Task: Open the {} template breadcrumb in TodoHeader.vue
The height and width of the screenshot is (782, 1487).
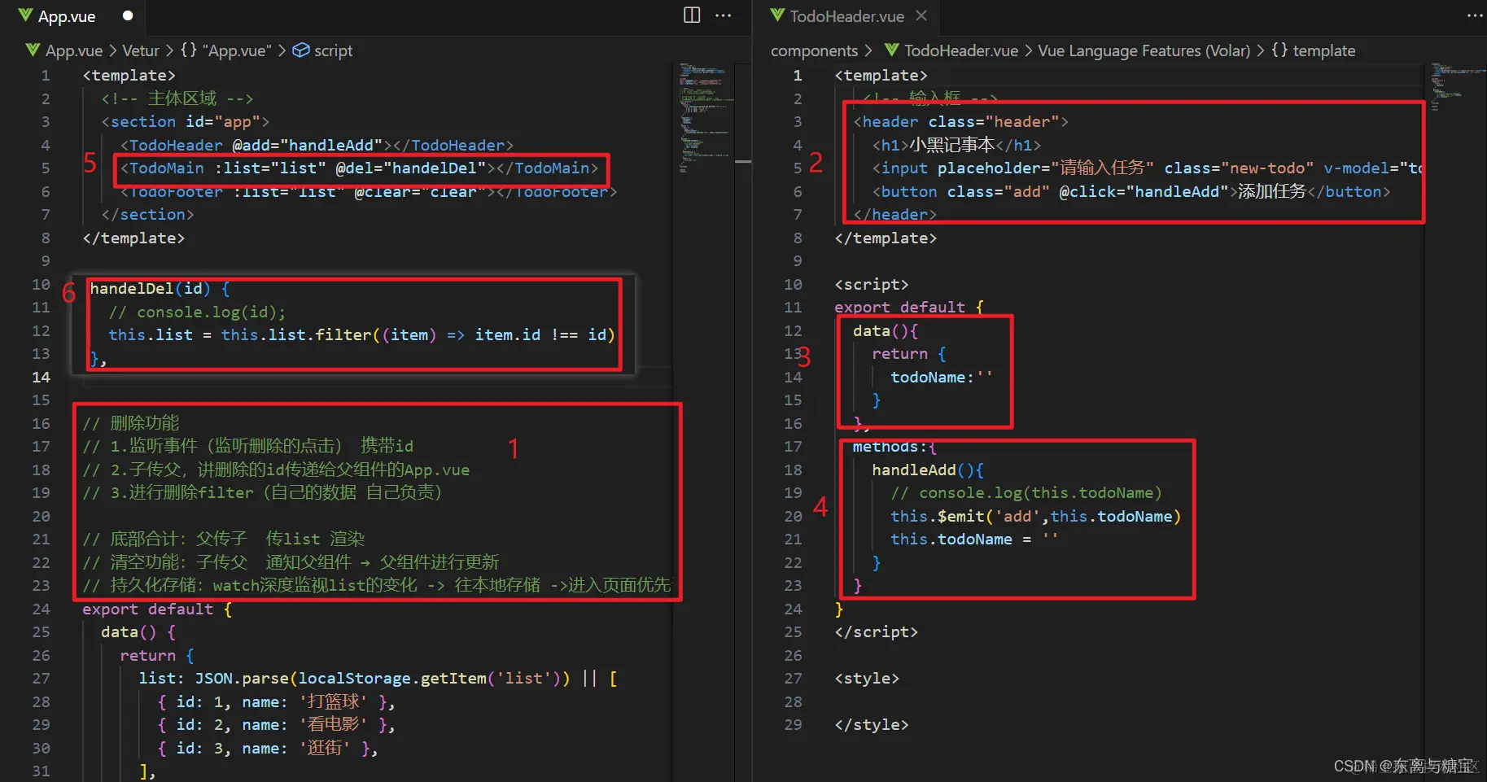Action: (1313, 50)
